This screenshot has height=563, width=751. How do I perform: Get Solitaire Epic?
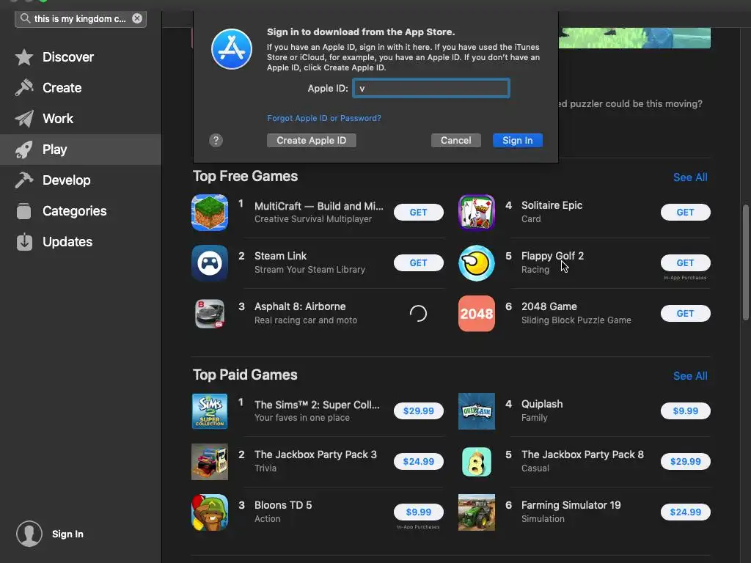(686, 212)
